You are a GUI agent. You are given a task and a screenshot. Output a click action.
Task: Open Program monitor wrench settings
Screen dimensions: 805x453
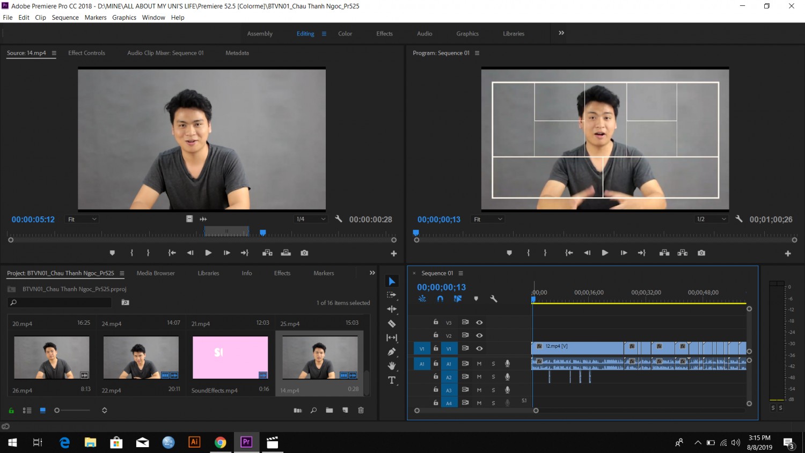739,219
